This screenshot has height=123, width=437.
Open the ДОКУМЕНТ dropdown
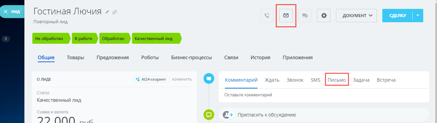click(356, 15)
